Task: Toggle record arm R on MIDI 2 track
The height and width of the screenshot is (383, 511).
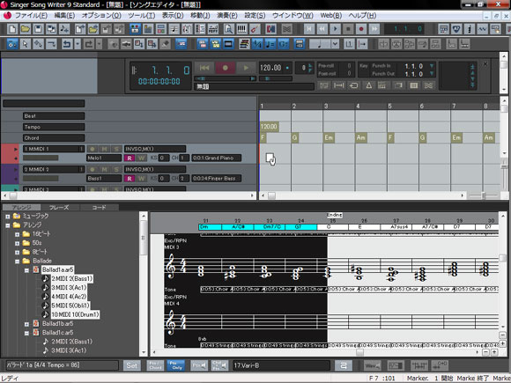Action: [x=130, y=179]
